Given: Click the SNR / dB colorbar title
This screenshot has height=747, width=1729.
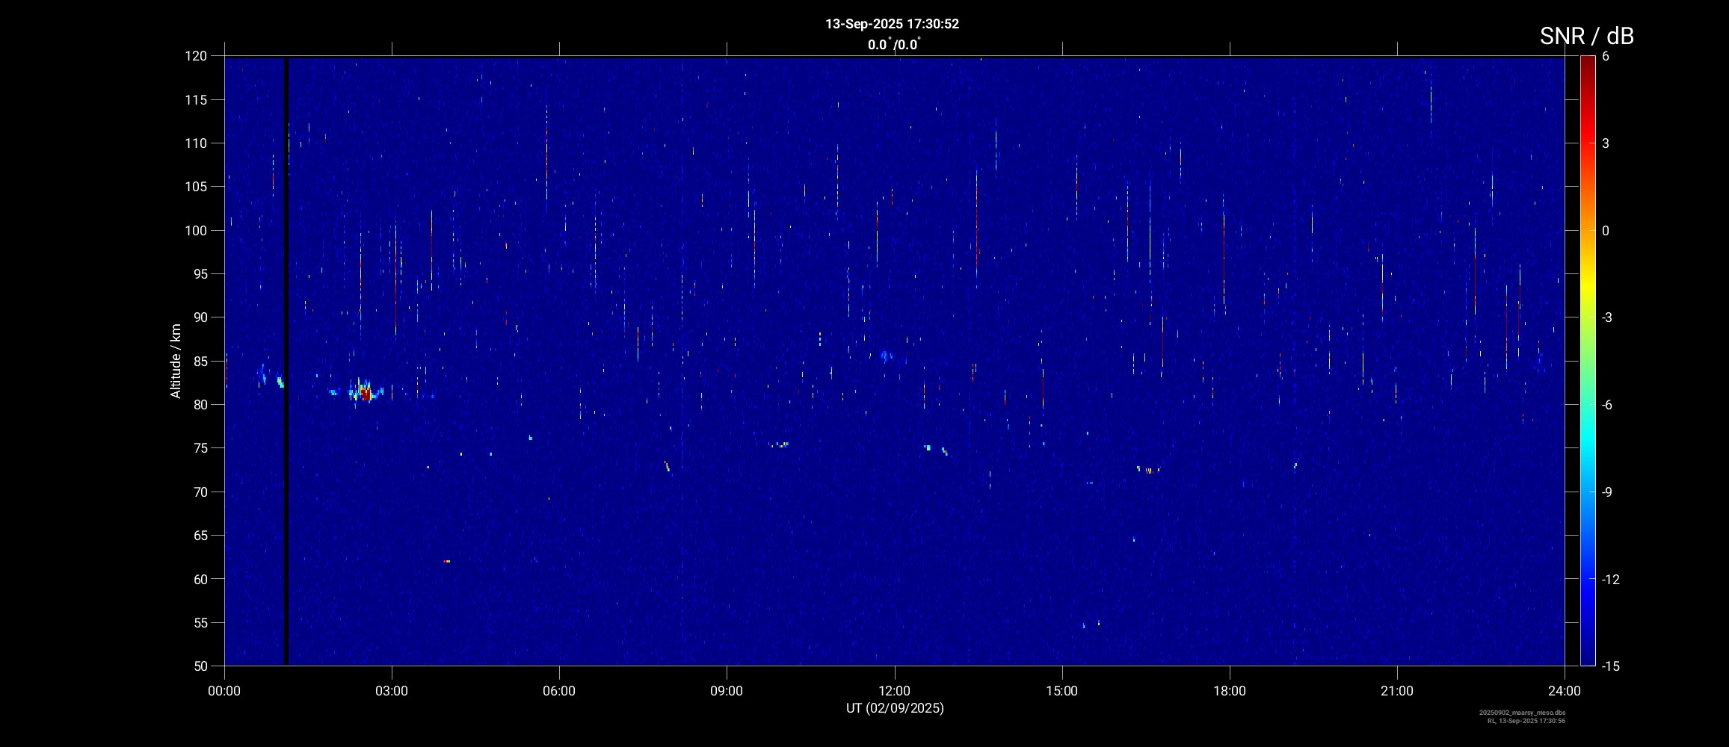Looking at the screenshot, I should tap(1586, 36).
